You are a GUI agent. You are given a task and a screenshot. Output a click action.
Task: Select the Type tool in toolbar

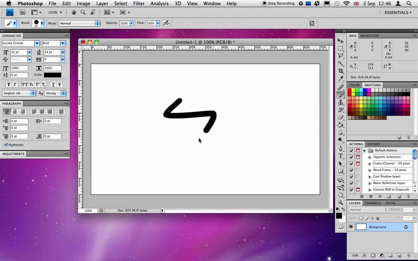coord(340,156)
